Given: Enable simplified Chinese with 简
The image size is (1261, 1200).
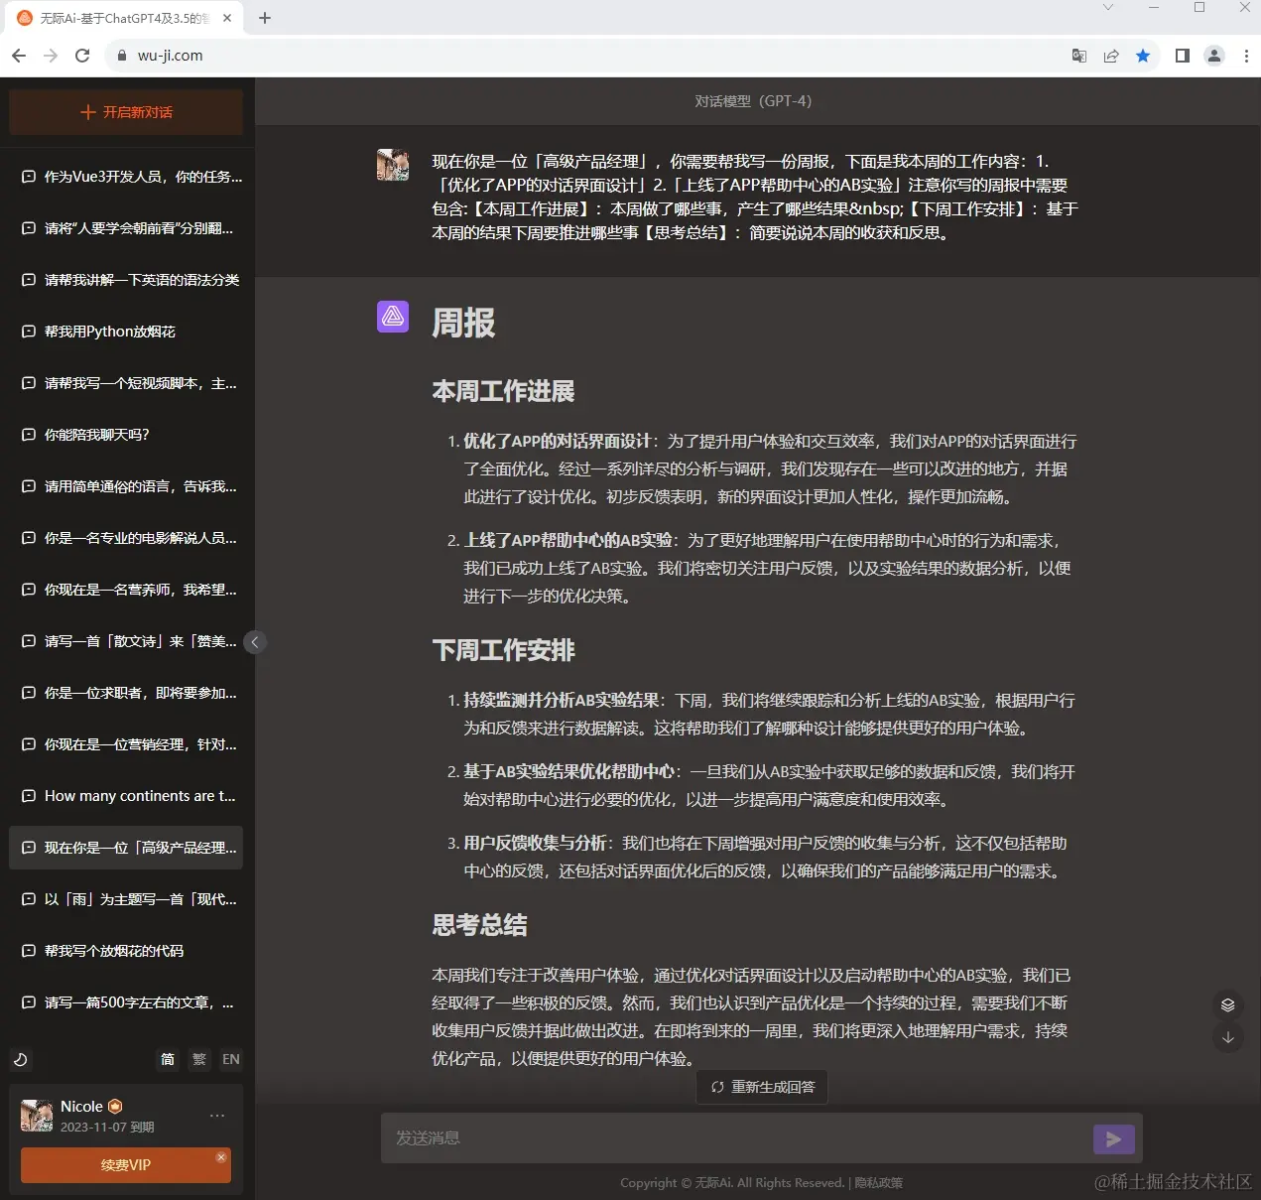Looking at the screenshot, I should pyautogui.click(x=167, y=1059).
